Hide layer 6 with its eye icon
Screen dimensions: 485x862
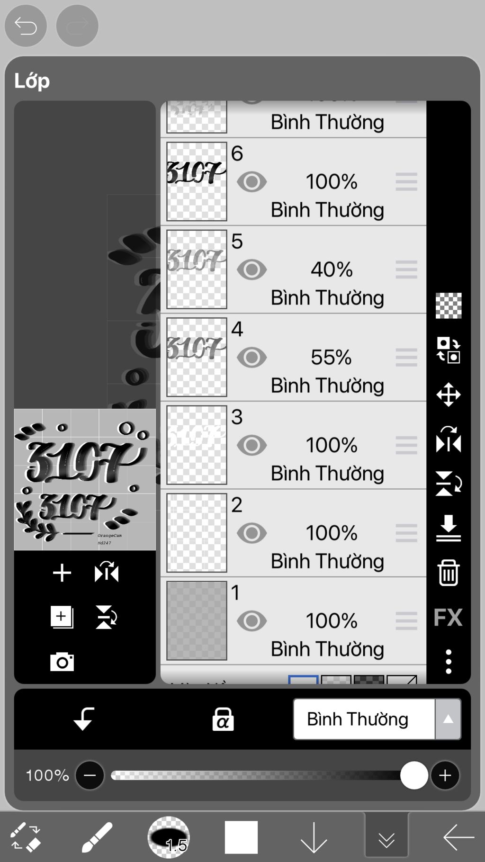251,182
